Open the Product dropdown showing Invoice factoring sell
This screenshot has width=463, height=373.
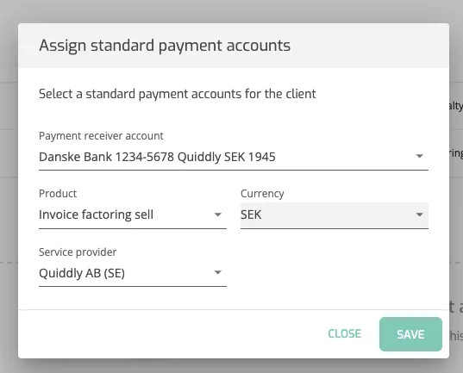[133, 215]
